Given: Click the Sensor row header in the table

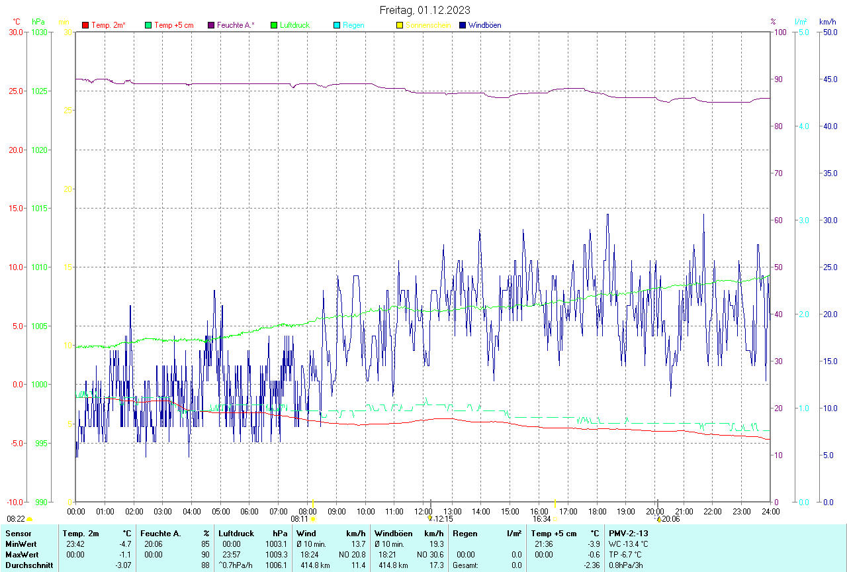Looking at the screenshot, I should tap(17, 534).
